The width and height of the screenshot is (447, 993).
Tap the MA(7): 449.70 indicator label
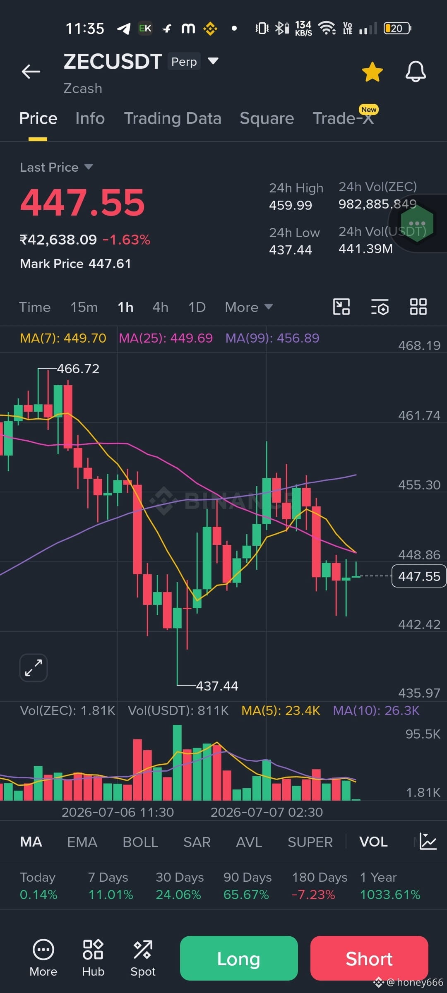pos(63,338)
